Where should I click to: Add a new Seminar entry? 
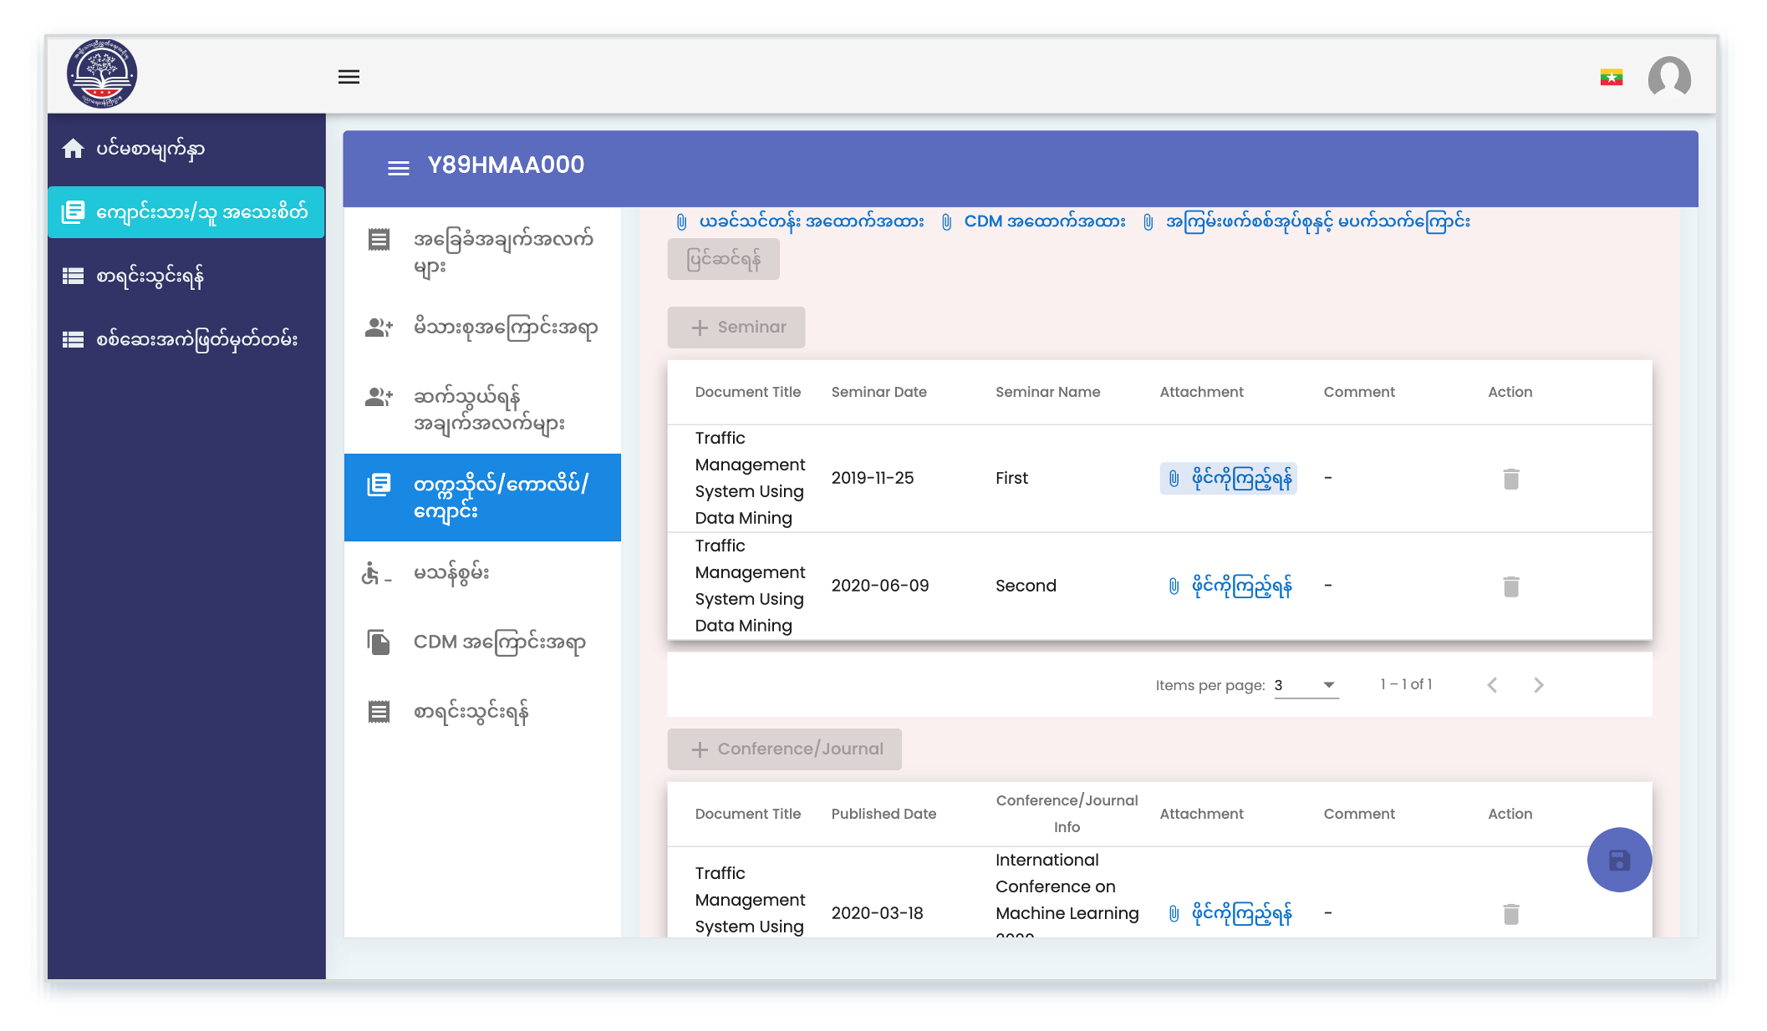pos(736,328)
